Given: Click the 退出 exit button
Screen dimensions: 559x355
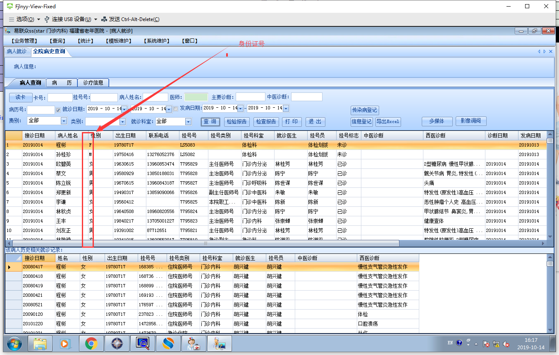Looking at the screenshot, I should (315, 122).
